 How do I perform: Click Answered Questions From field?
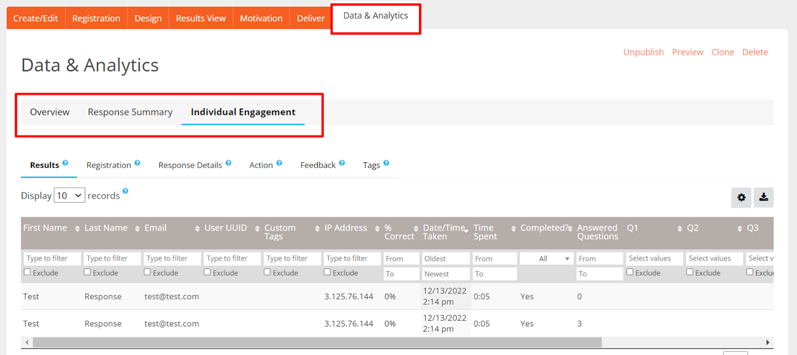click(x=600, y=258)
